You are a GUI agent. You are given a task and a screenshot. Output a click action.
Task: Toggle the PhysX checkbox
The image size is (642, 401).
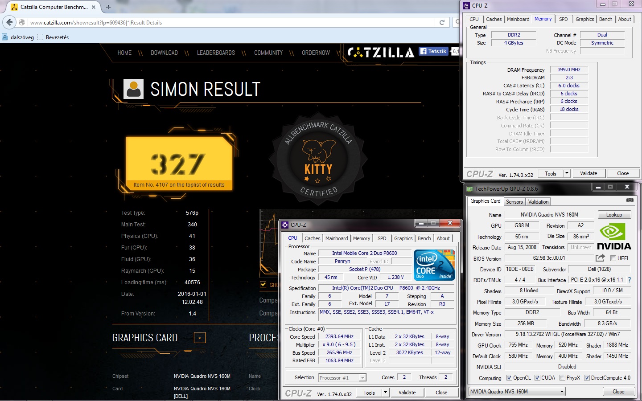pos(562,378)
